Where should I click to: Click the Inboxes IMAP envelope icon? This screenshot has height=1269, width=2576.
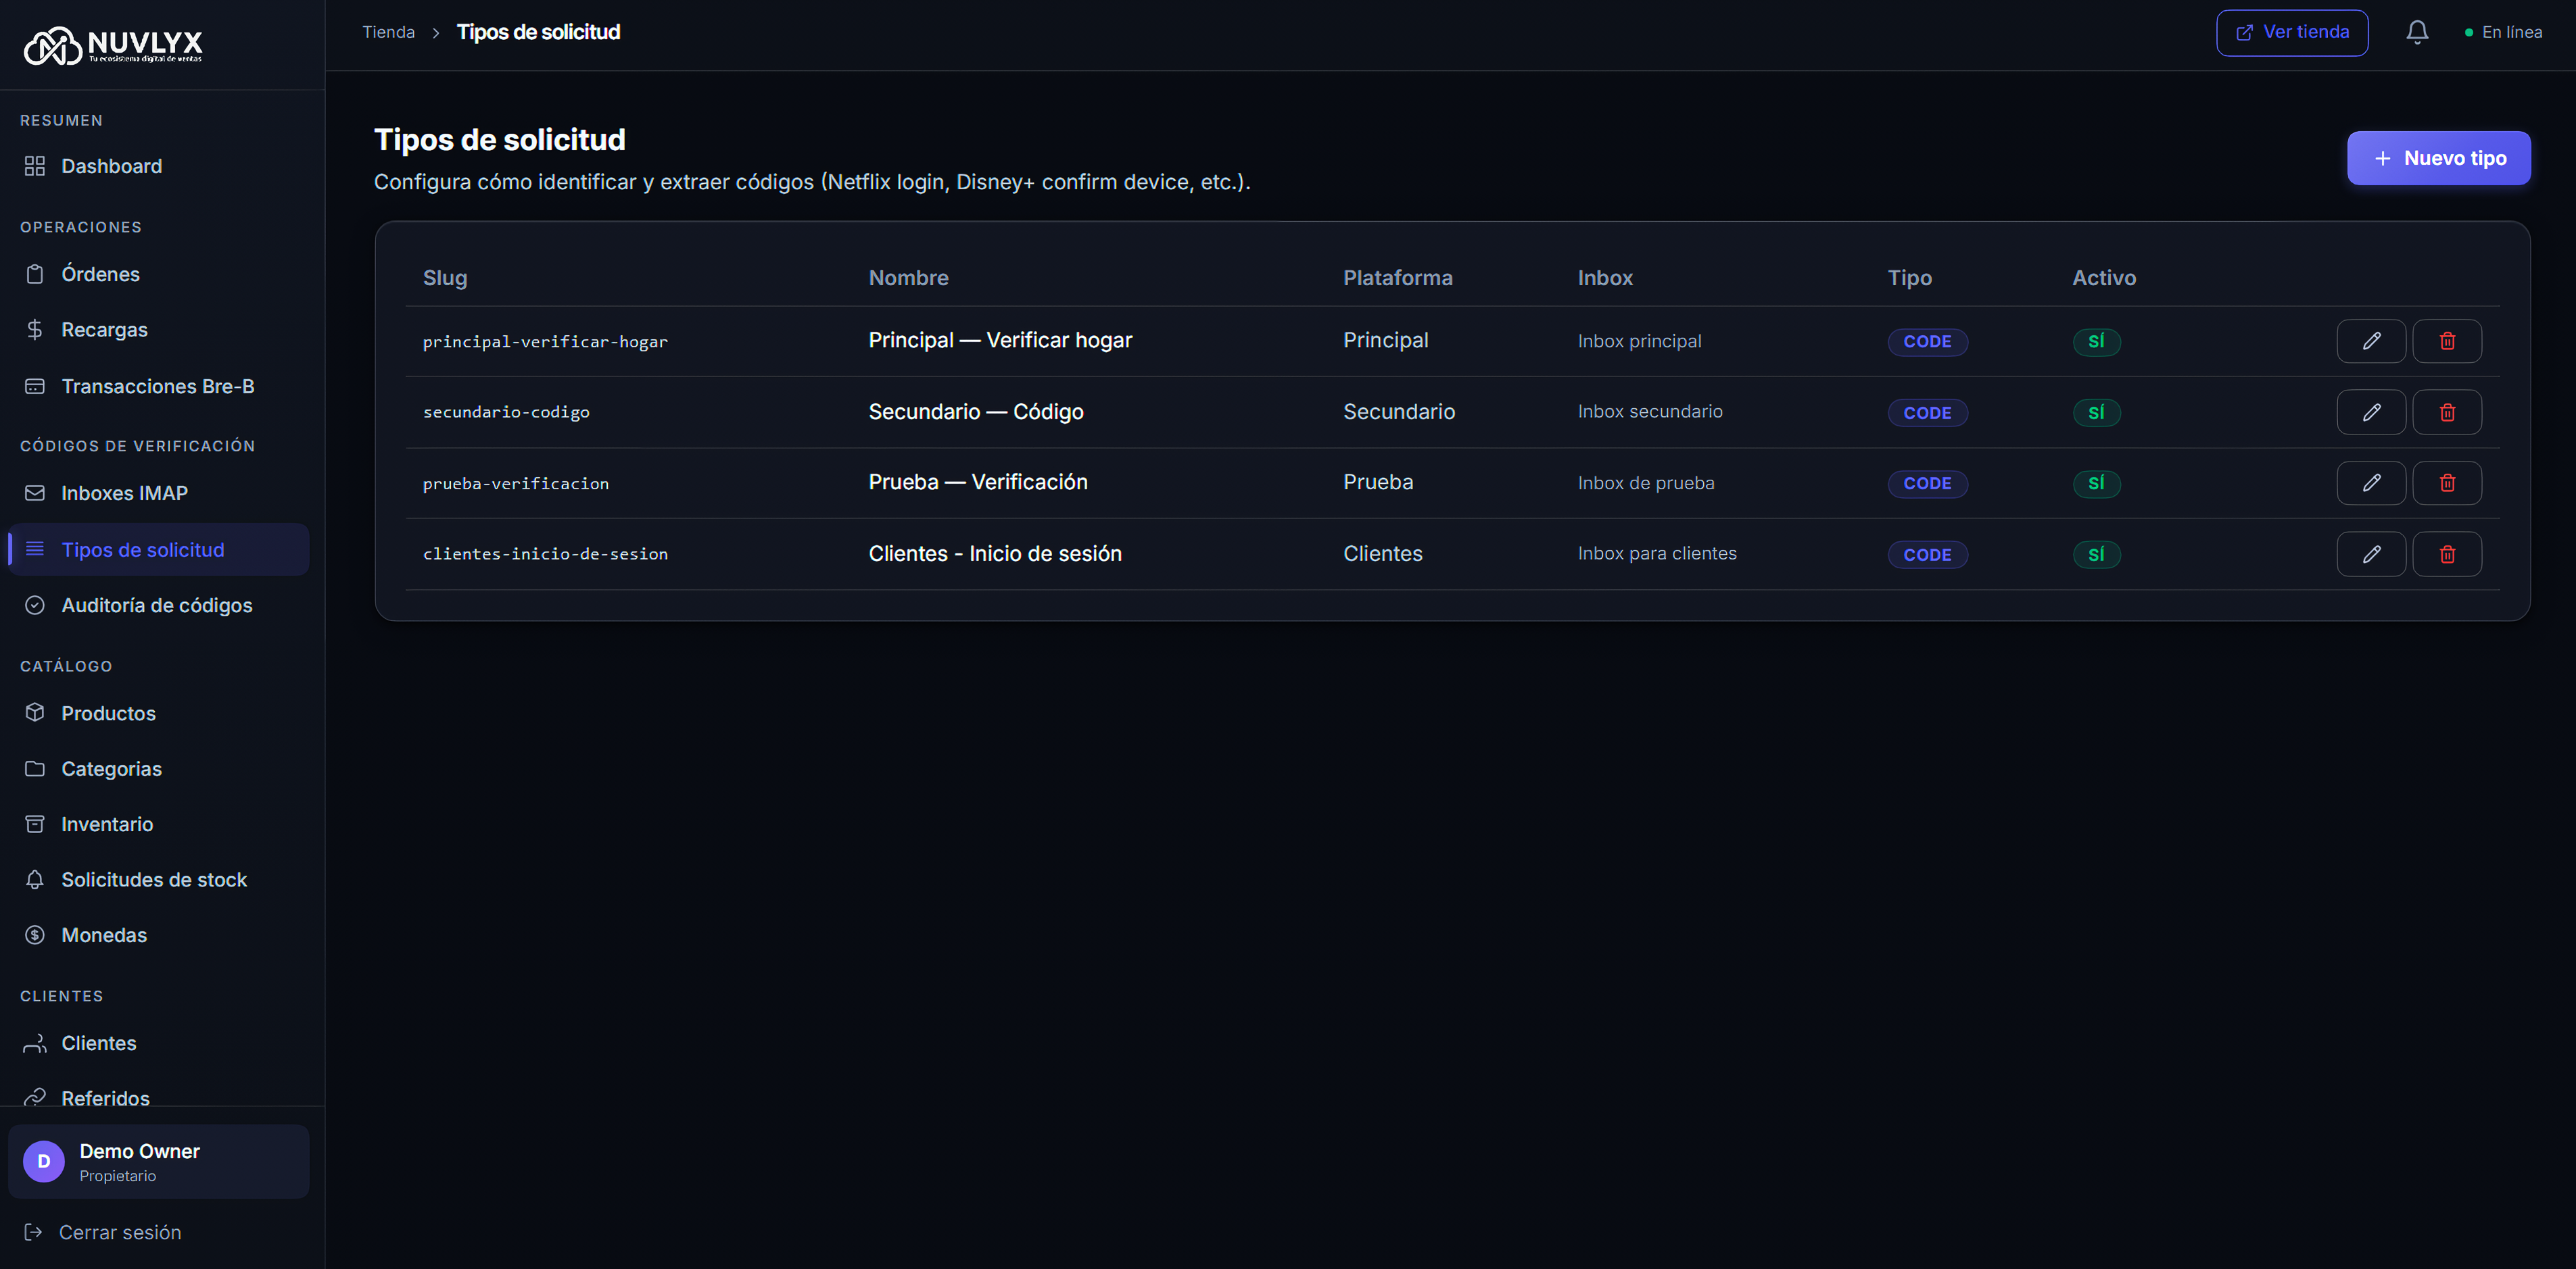tap(35, 493)
